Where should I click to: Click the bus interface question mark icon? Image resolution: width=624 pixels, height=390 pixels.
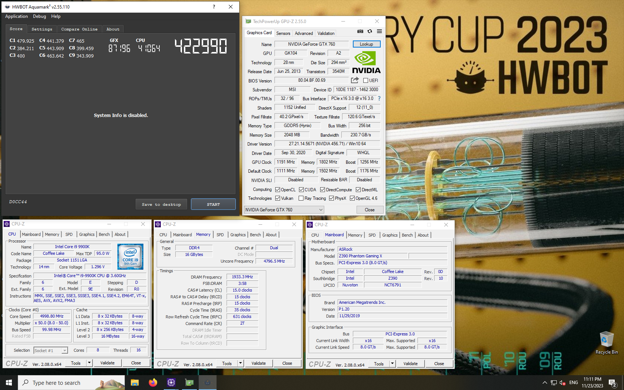click(x=379, y=98)
